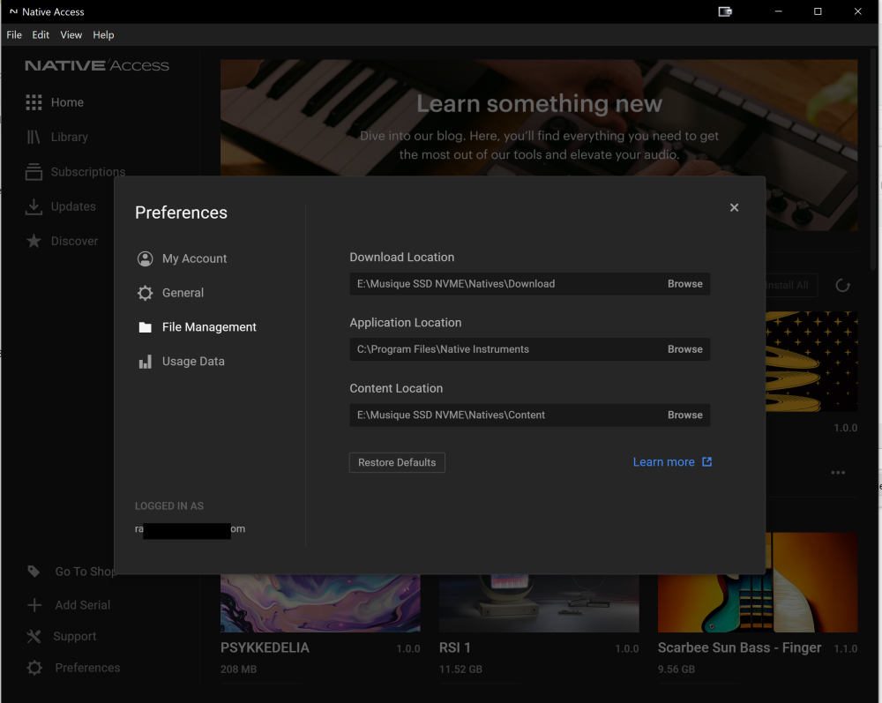Open Updates in the sidebar
Screen dimensions: 882x703
pyautogui.click(x=73, y=206)
